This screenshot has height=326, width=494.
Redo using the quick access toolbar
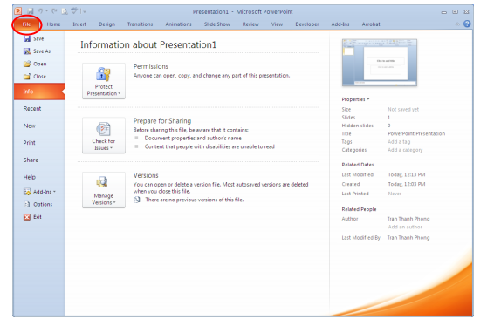pos(54,11)
